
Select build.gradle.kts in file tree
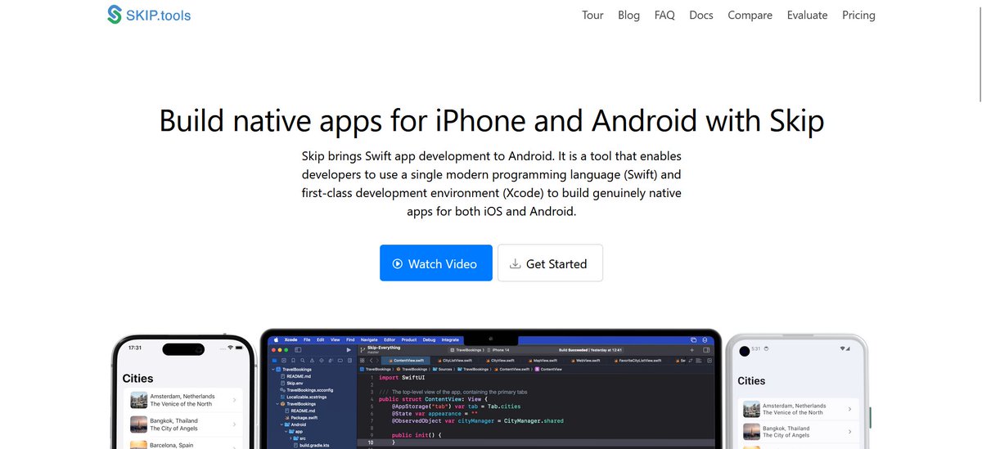pyautogui.click(x=311, y=445)
